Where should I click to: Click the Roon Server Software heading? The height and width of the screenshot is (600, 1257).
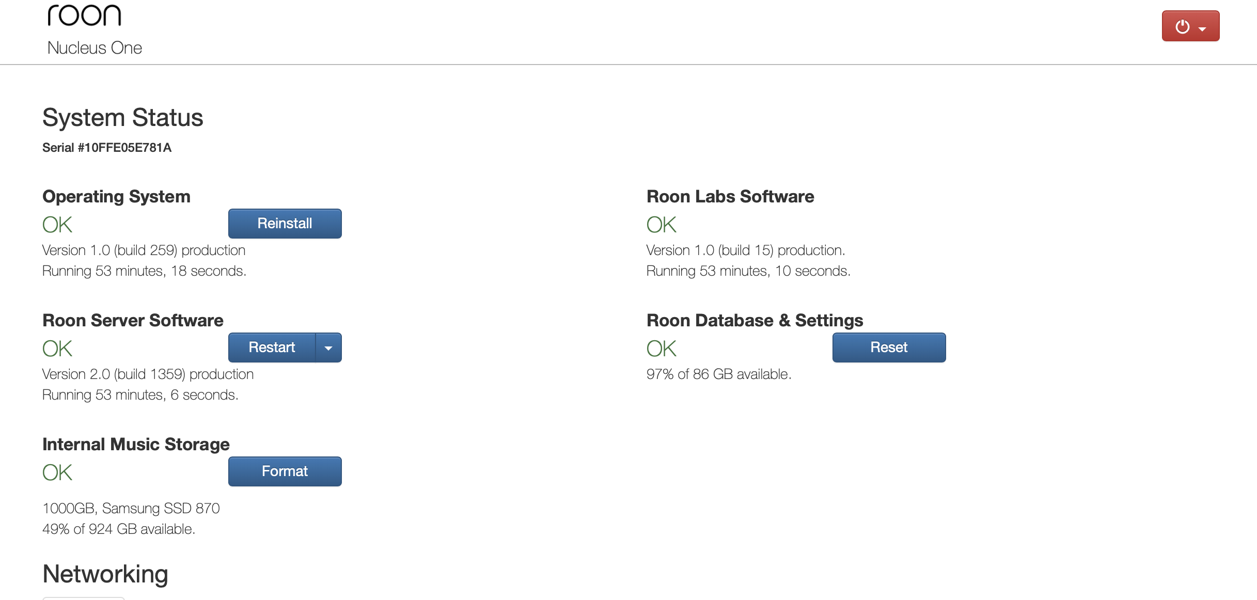[x=133, y=321]
